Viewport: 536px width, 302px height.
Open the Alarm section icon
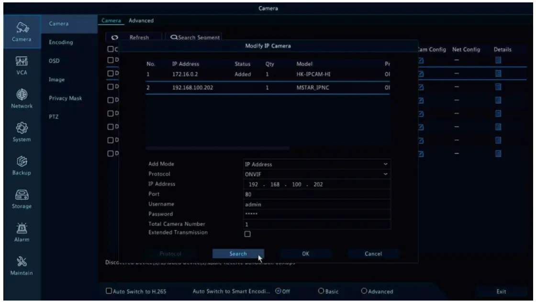[x=22, y=228]
